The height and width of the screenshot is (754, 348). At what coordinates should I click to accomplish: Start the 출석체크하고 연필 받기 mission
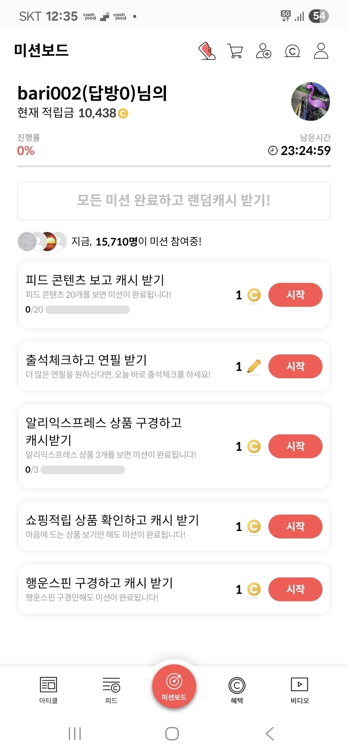click(x=295, y=366)
